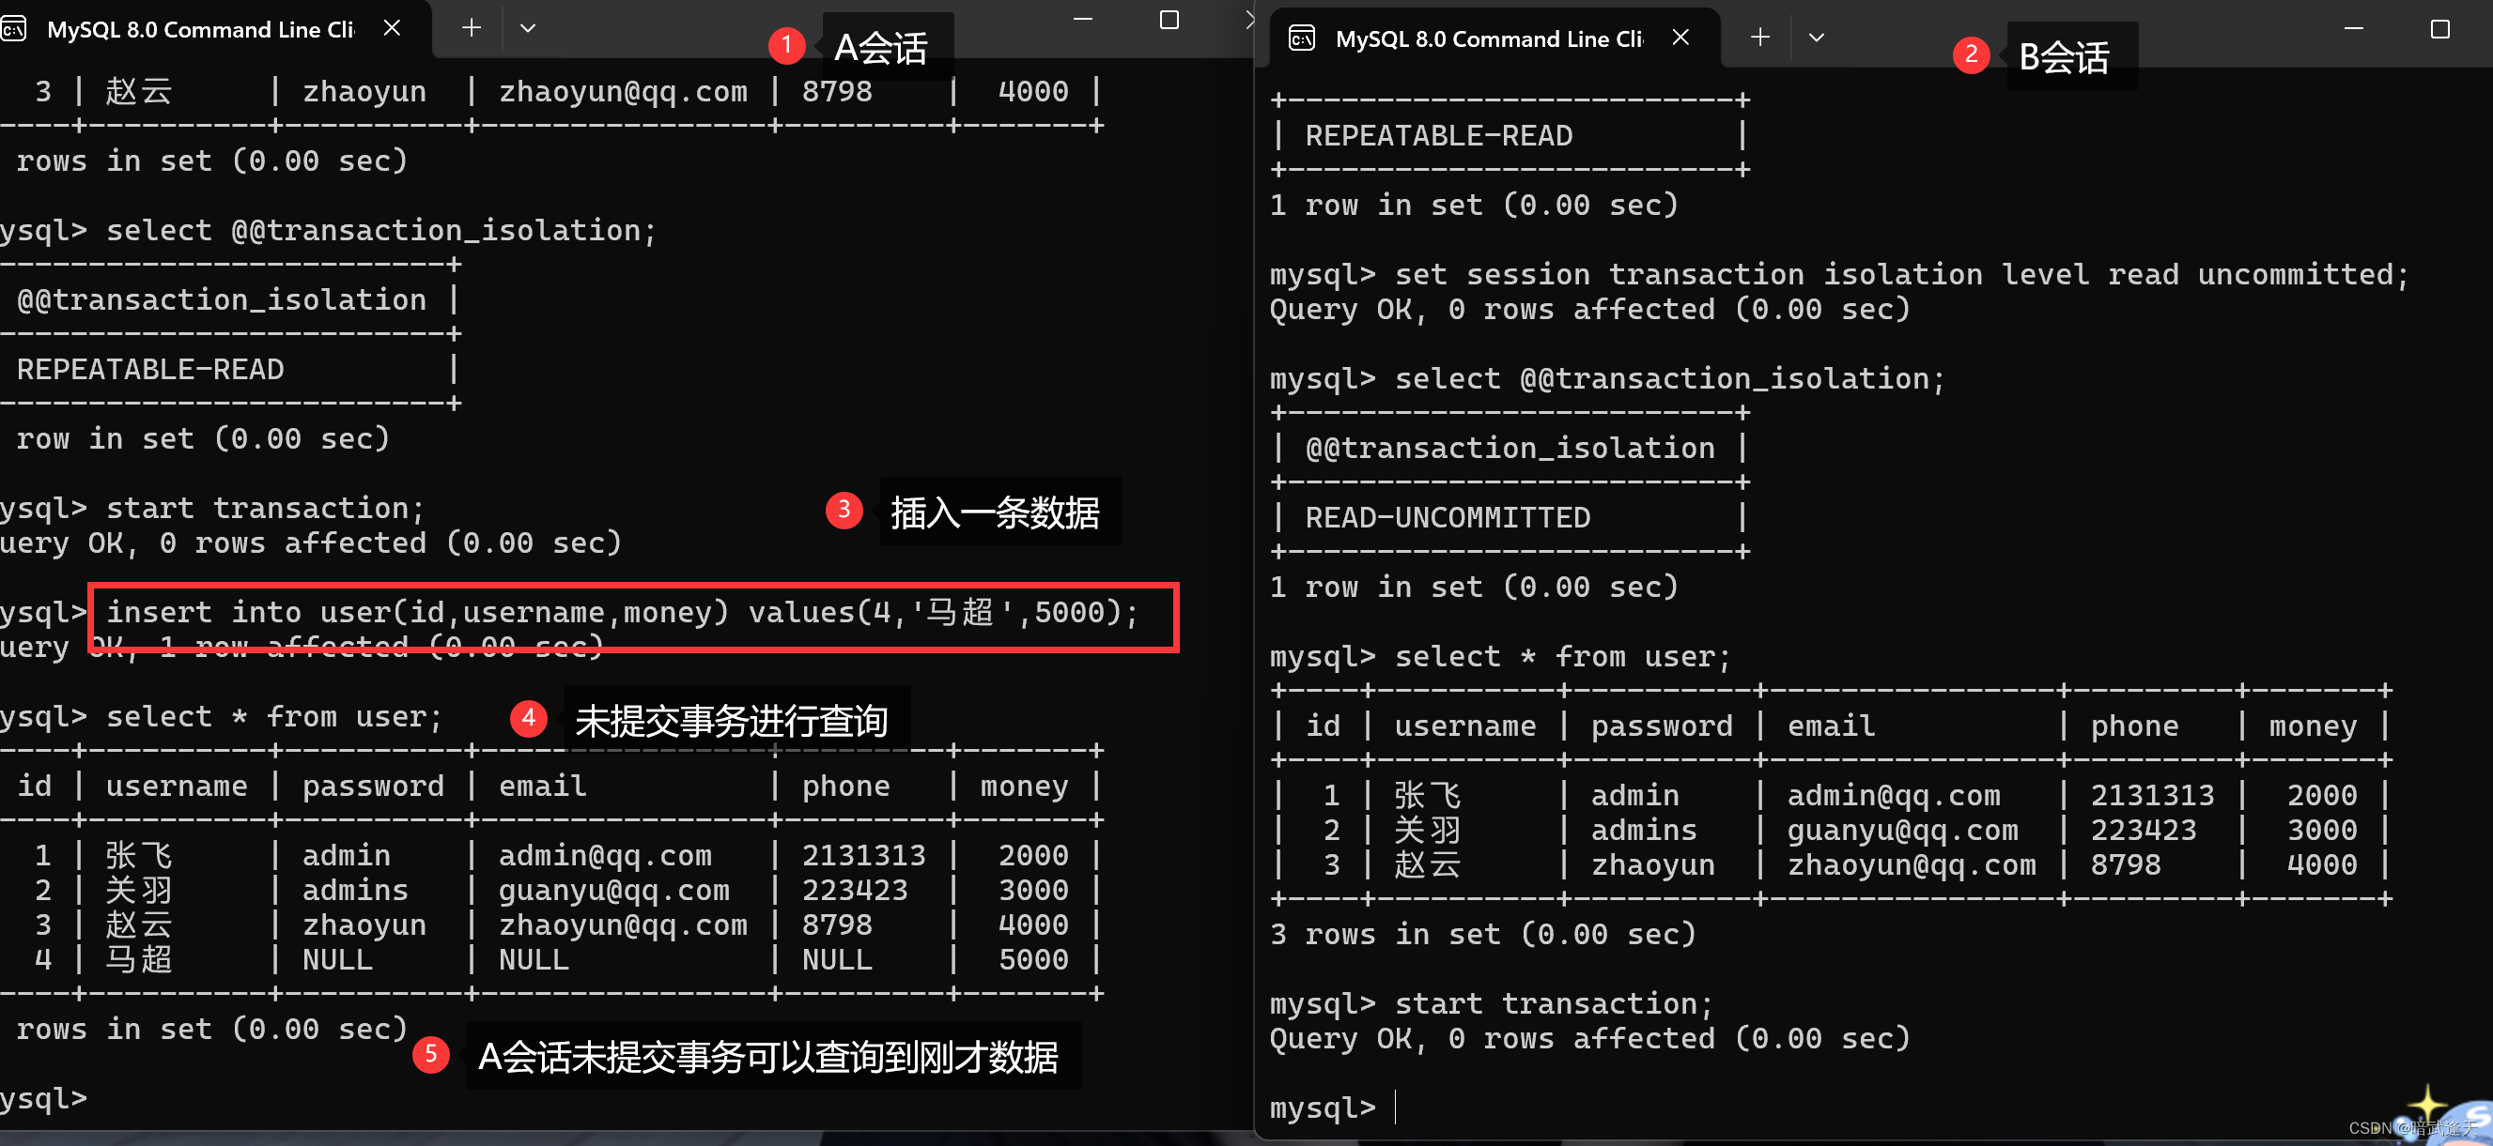This screenshot has width=2493, height=1146.
Task: Click new tab plus in right terminal
Action: (1759, 38)
